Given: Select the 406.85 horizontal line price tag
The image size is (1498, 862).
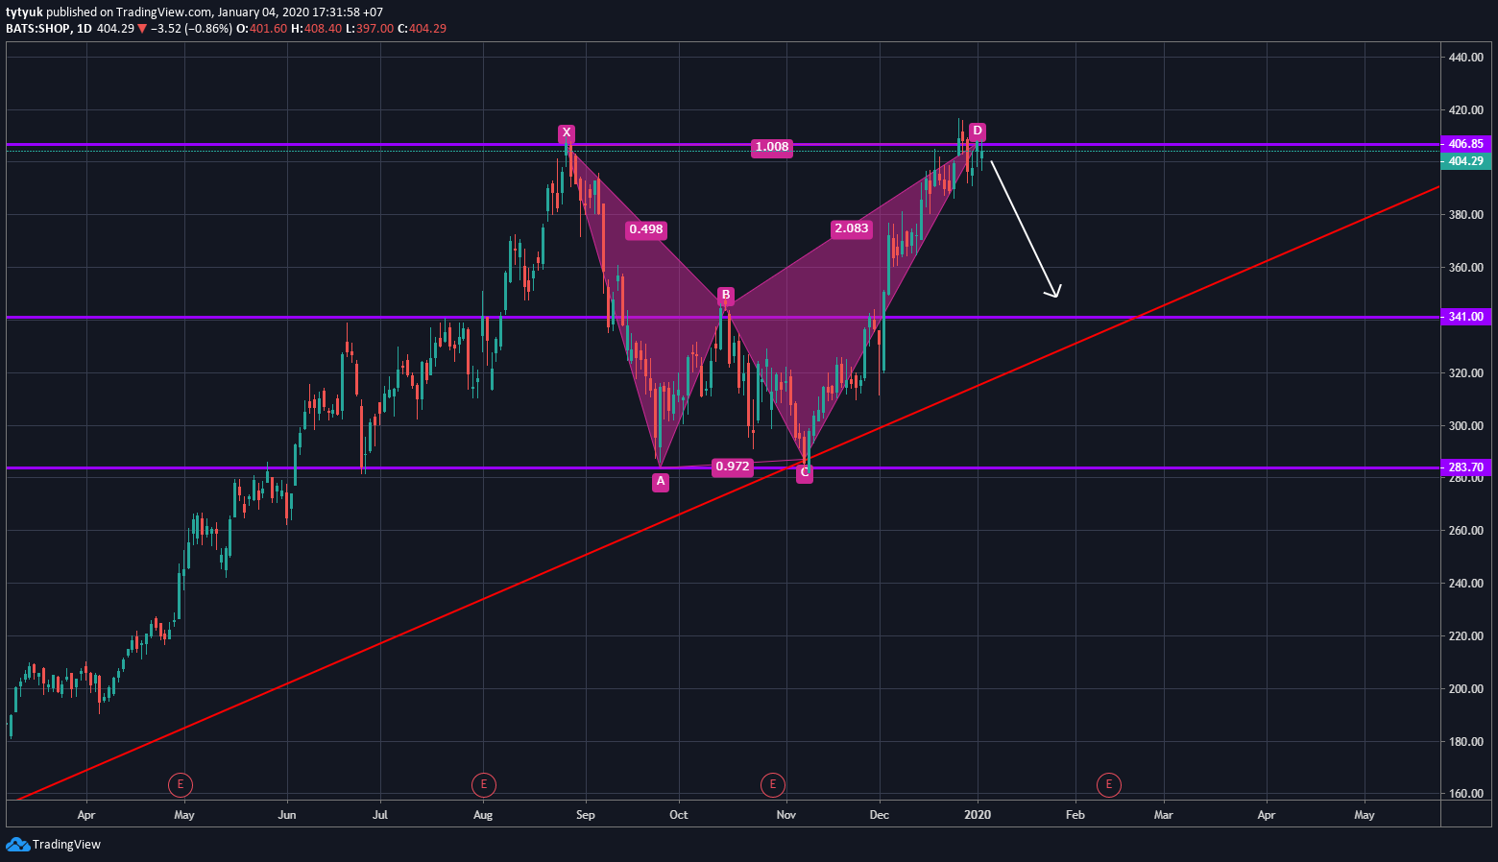Looking at the screenshot, I should coord(1466,144).
